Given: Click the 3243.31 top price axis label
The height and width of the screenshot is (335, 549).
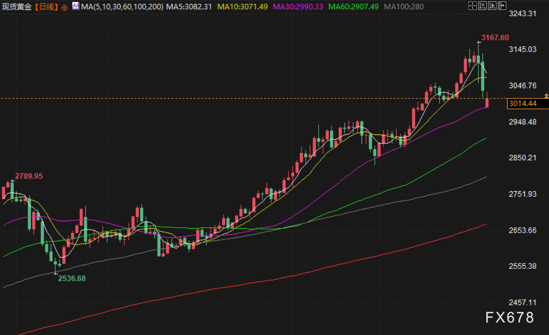Looking at the screenshot, I should tap(522, 13).
